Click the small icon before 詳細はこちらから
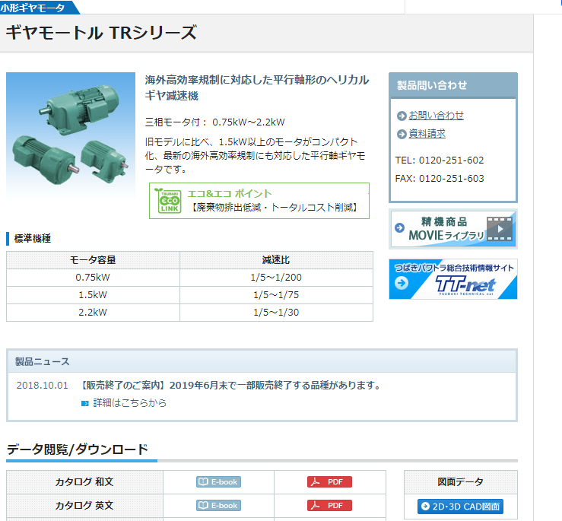The height and width of the screenshot is (521, 562). point(85,403)
